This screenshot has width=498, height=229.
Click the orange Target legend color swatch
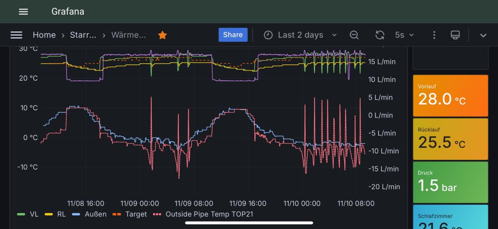coord(117,214)
